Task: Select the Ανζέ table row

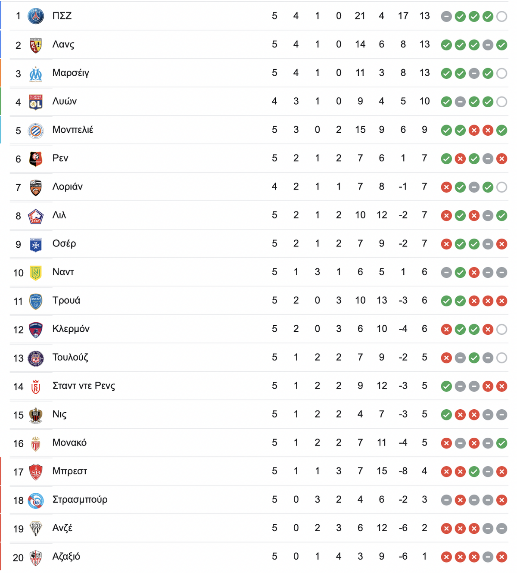Action: (x=258, y=528)
